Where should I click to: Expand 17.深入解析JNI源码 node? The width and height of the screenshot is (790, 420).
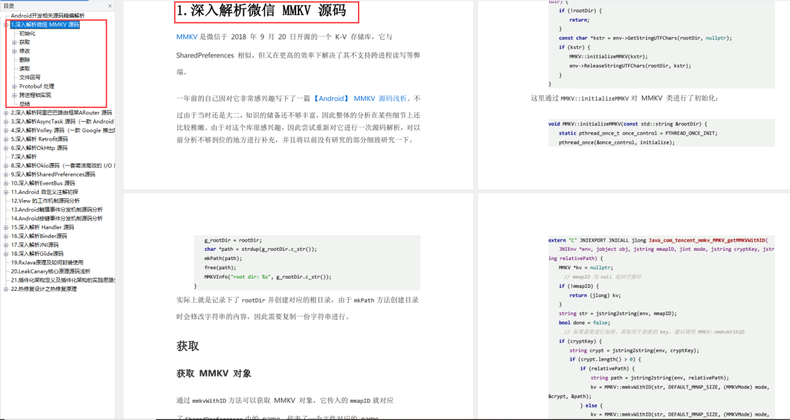[x=6, y=245]
